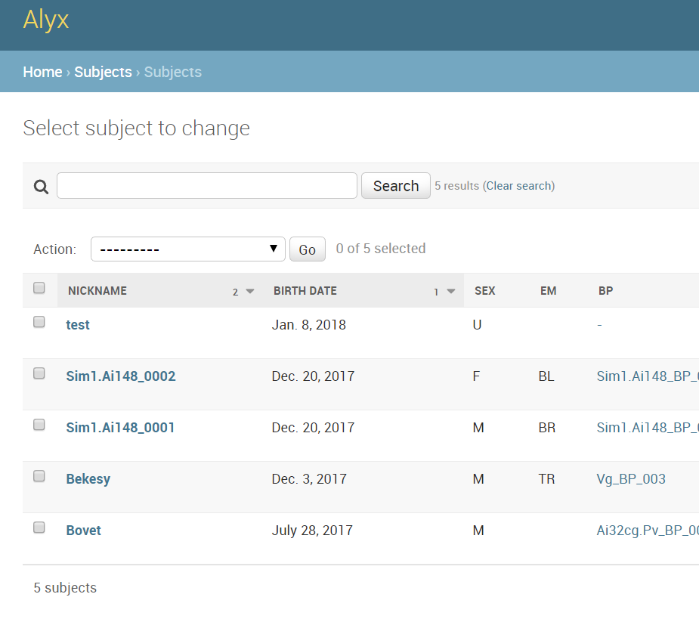Toggle the Nickname column sort arrow

[250, 291]
